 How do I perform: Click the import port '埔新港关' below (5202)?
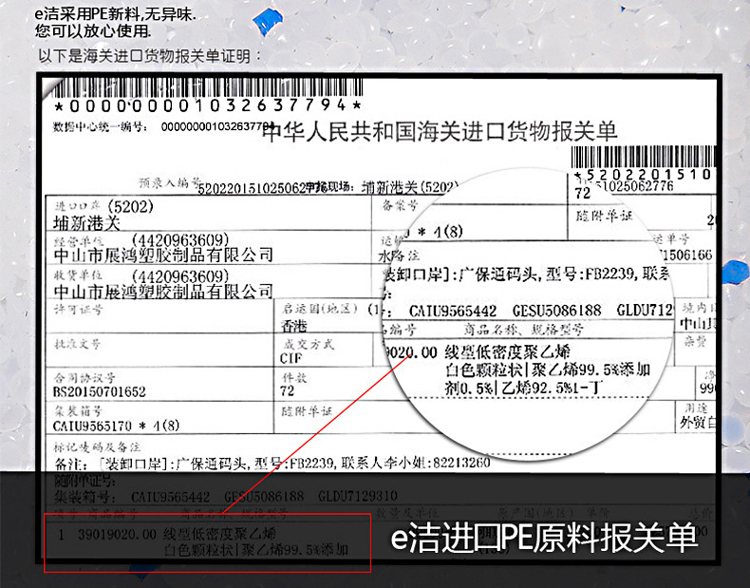point(86,223)
